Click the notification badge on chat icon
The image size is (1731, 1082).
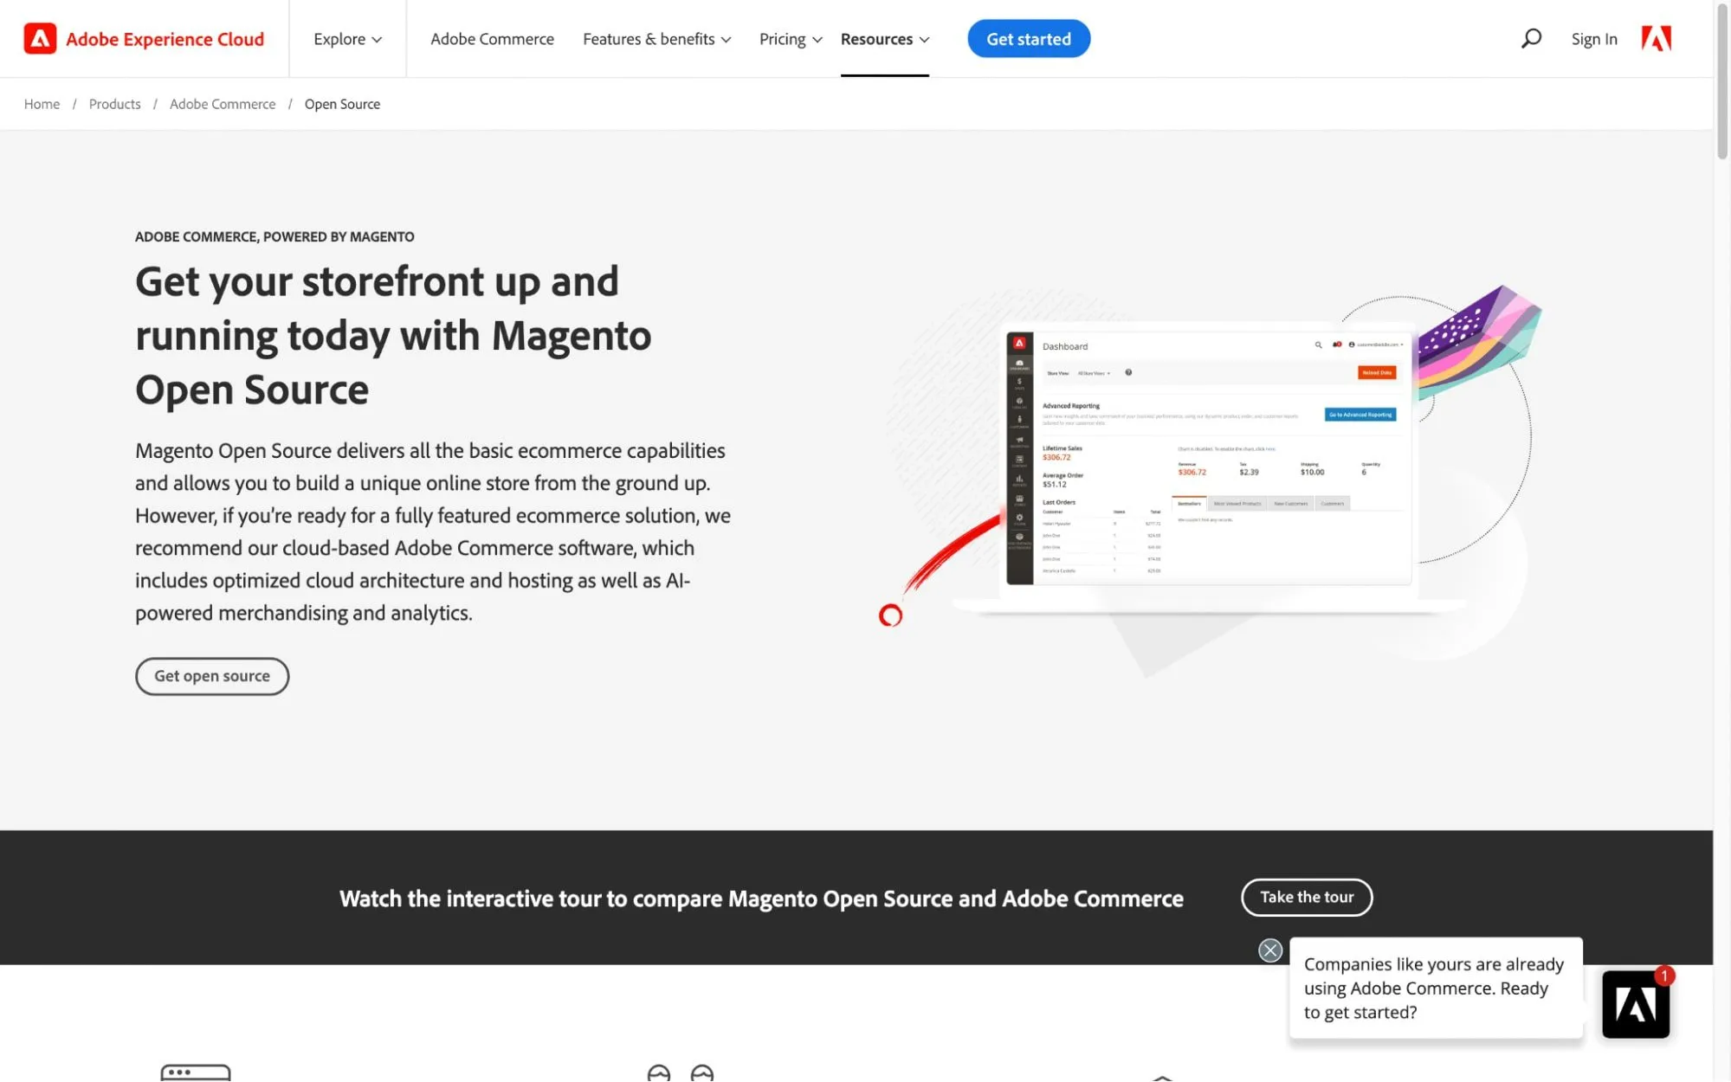(x=1663, y=976)
